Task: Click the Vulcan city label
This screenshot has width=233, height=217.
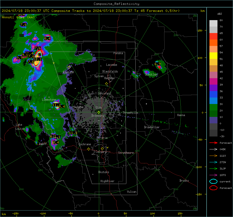Action: point(132,192)
